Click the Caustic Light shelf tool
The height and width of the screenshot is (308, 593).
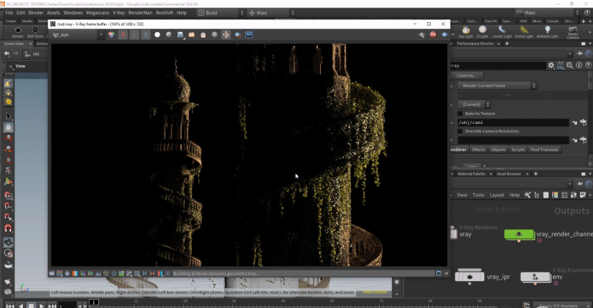coord(502,32)
